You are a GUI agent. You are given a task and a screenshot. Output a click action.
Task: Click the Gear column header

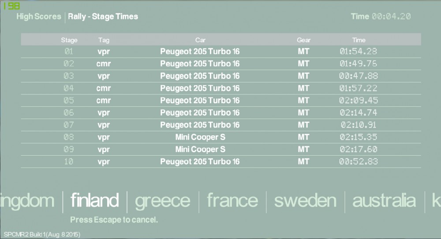point(303,40)
